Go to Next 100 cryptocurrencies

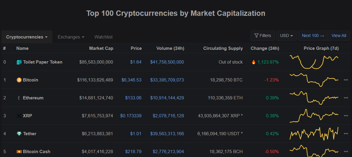[313, 36]
